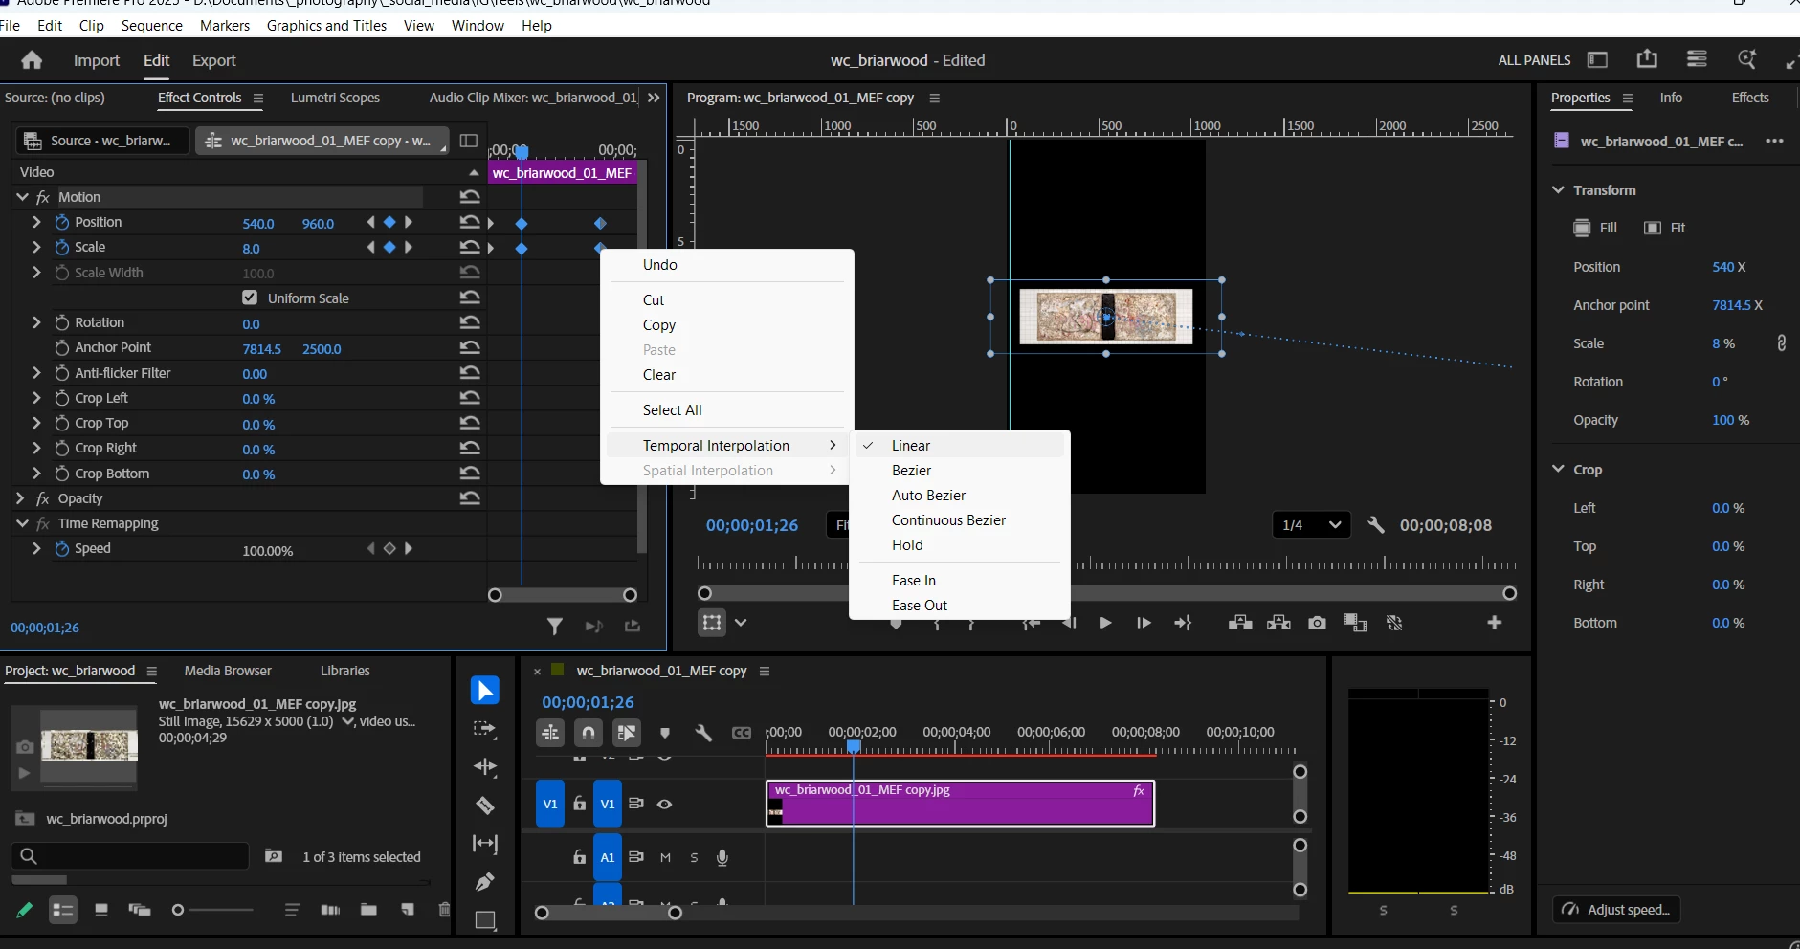Expand the Position property

[x=36, y=222]
